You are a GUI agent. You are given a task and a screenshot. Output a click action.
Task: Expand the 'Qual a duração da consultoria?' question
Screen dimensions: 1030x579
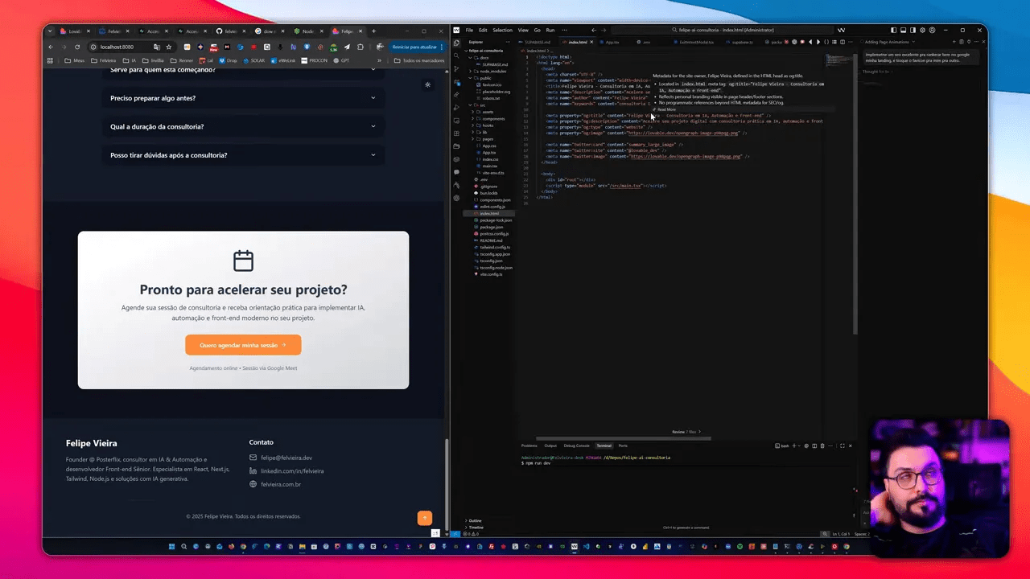(243, 126)
